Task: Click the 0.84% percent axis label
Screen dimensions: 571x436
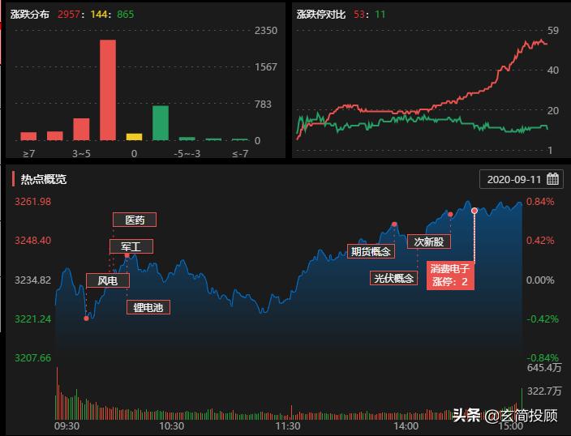Action: [x=540, y=202]
